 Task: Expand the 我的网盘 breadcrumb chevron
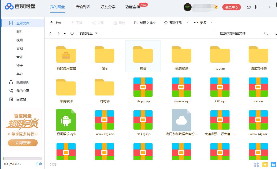tap(96, 33)
